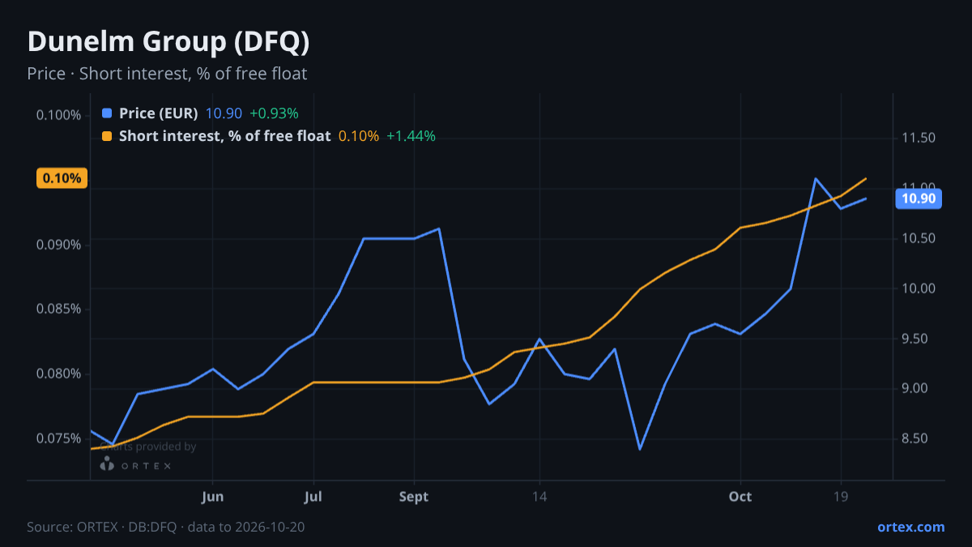Click the ORTEX logo icon

[x=106, y=464]
